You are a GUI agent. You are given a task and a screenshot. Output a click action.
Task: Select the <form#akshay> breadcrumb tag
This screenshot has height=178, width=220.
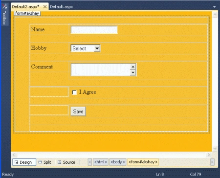pos(143,162)
